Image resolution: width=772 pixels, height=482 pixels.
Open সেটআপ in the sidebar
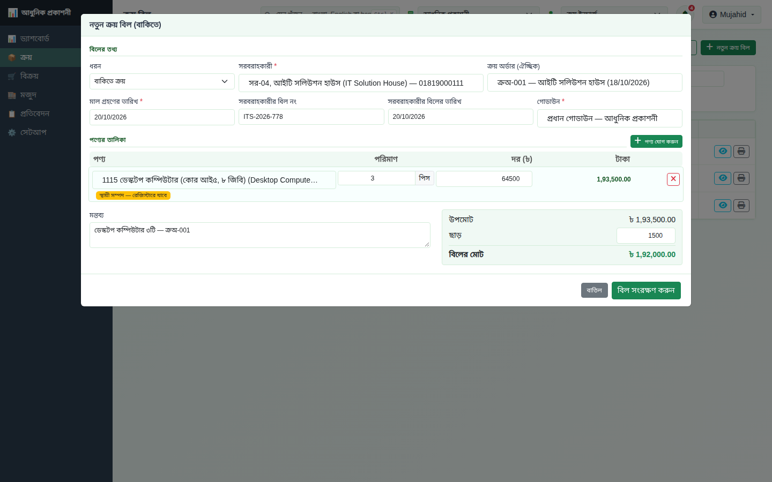pyautogui.click(x=56, y=132)
